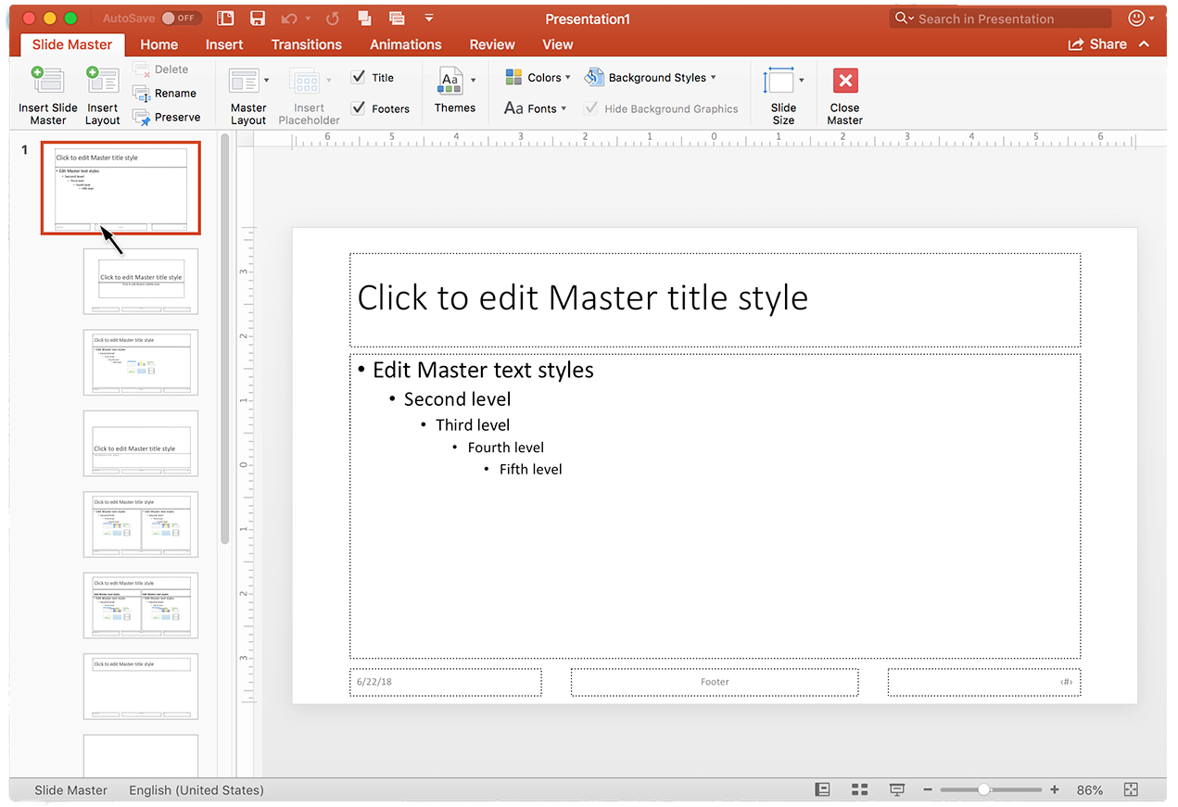Click the Undo arrow icon
This screenshot has width=1178, height=807.
(289, 19)
